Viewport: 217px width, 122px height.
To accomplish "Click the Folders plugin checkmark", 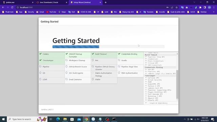I will tap(40, 54).
